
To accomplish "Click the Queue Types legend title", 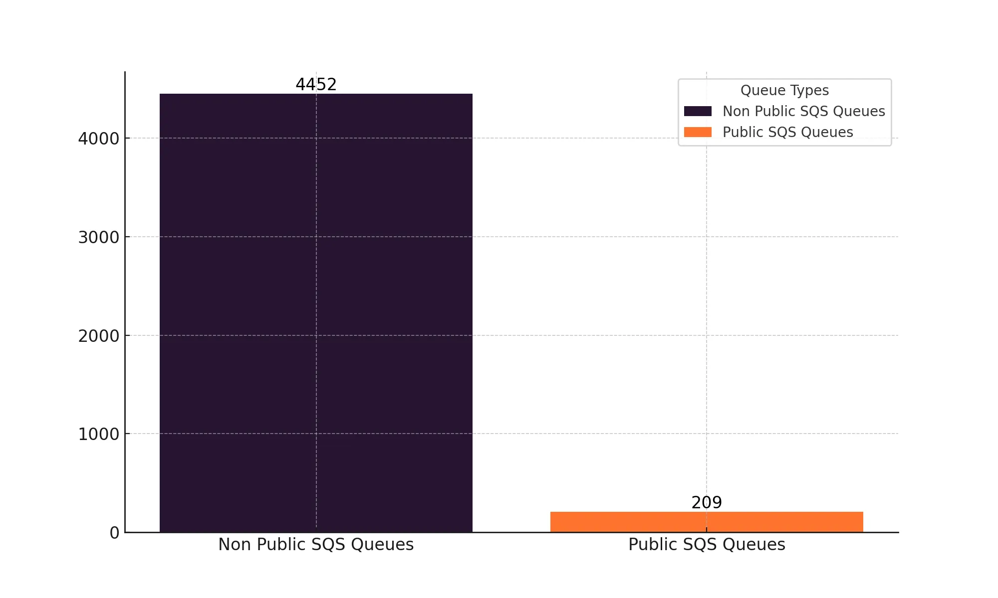I will pyautogui.click(x=784, y=90).
